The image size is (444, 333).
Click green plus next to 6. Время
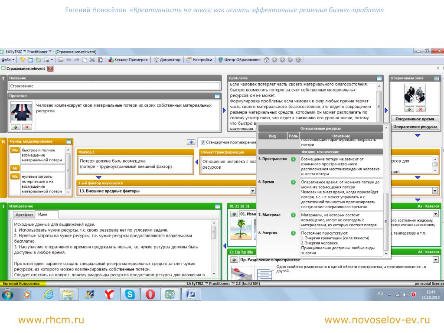294,182
